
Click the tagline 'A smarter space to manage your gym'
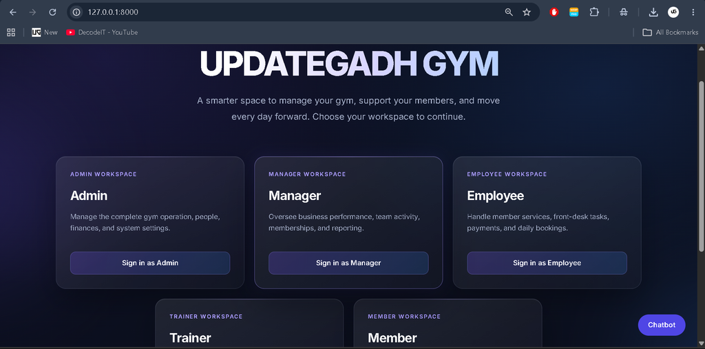pyautogui.click(x=348, y=109)
